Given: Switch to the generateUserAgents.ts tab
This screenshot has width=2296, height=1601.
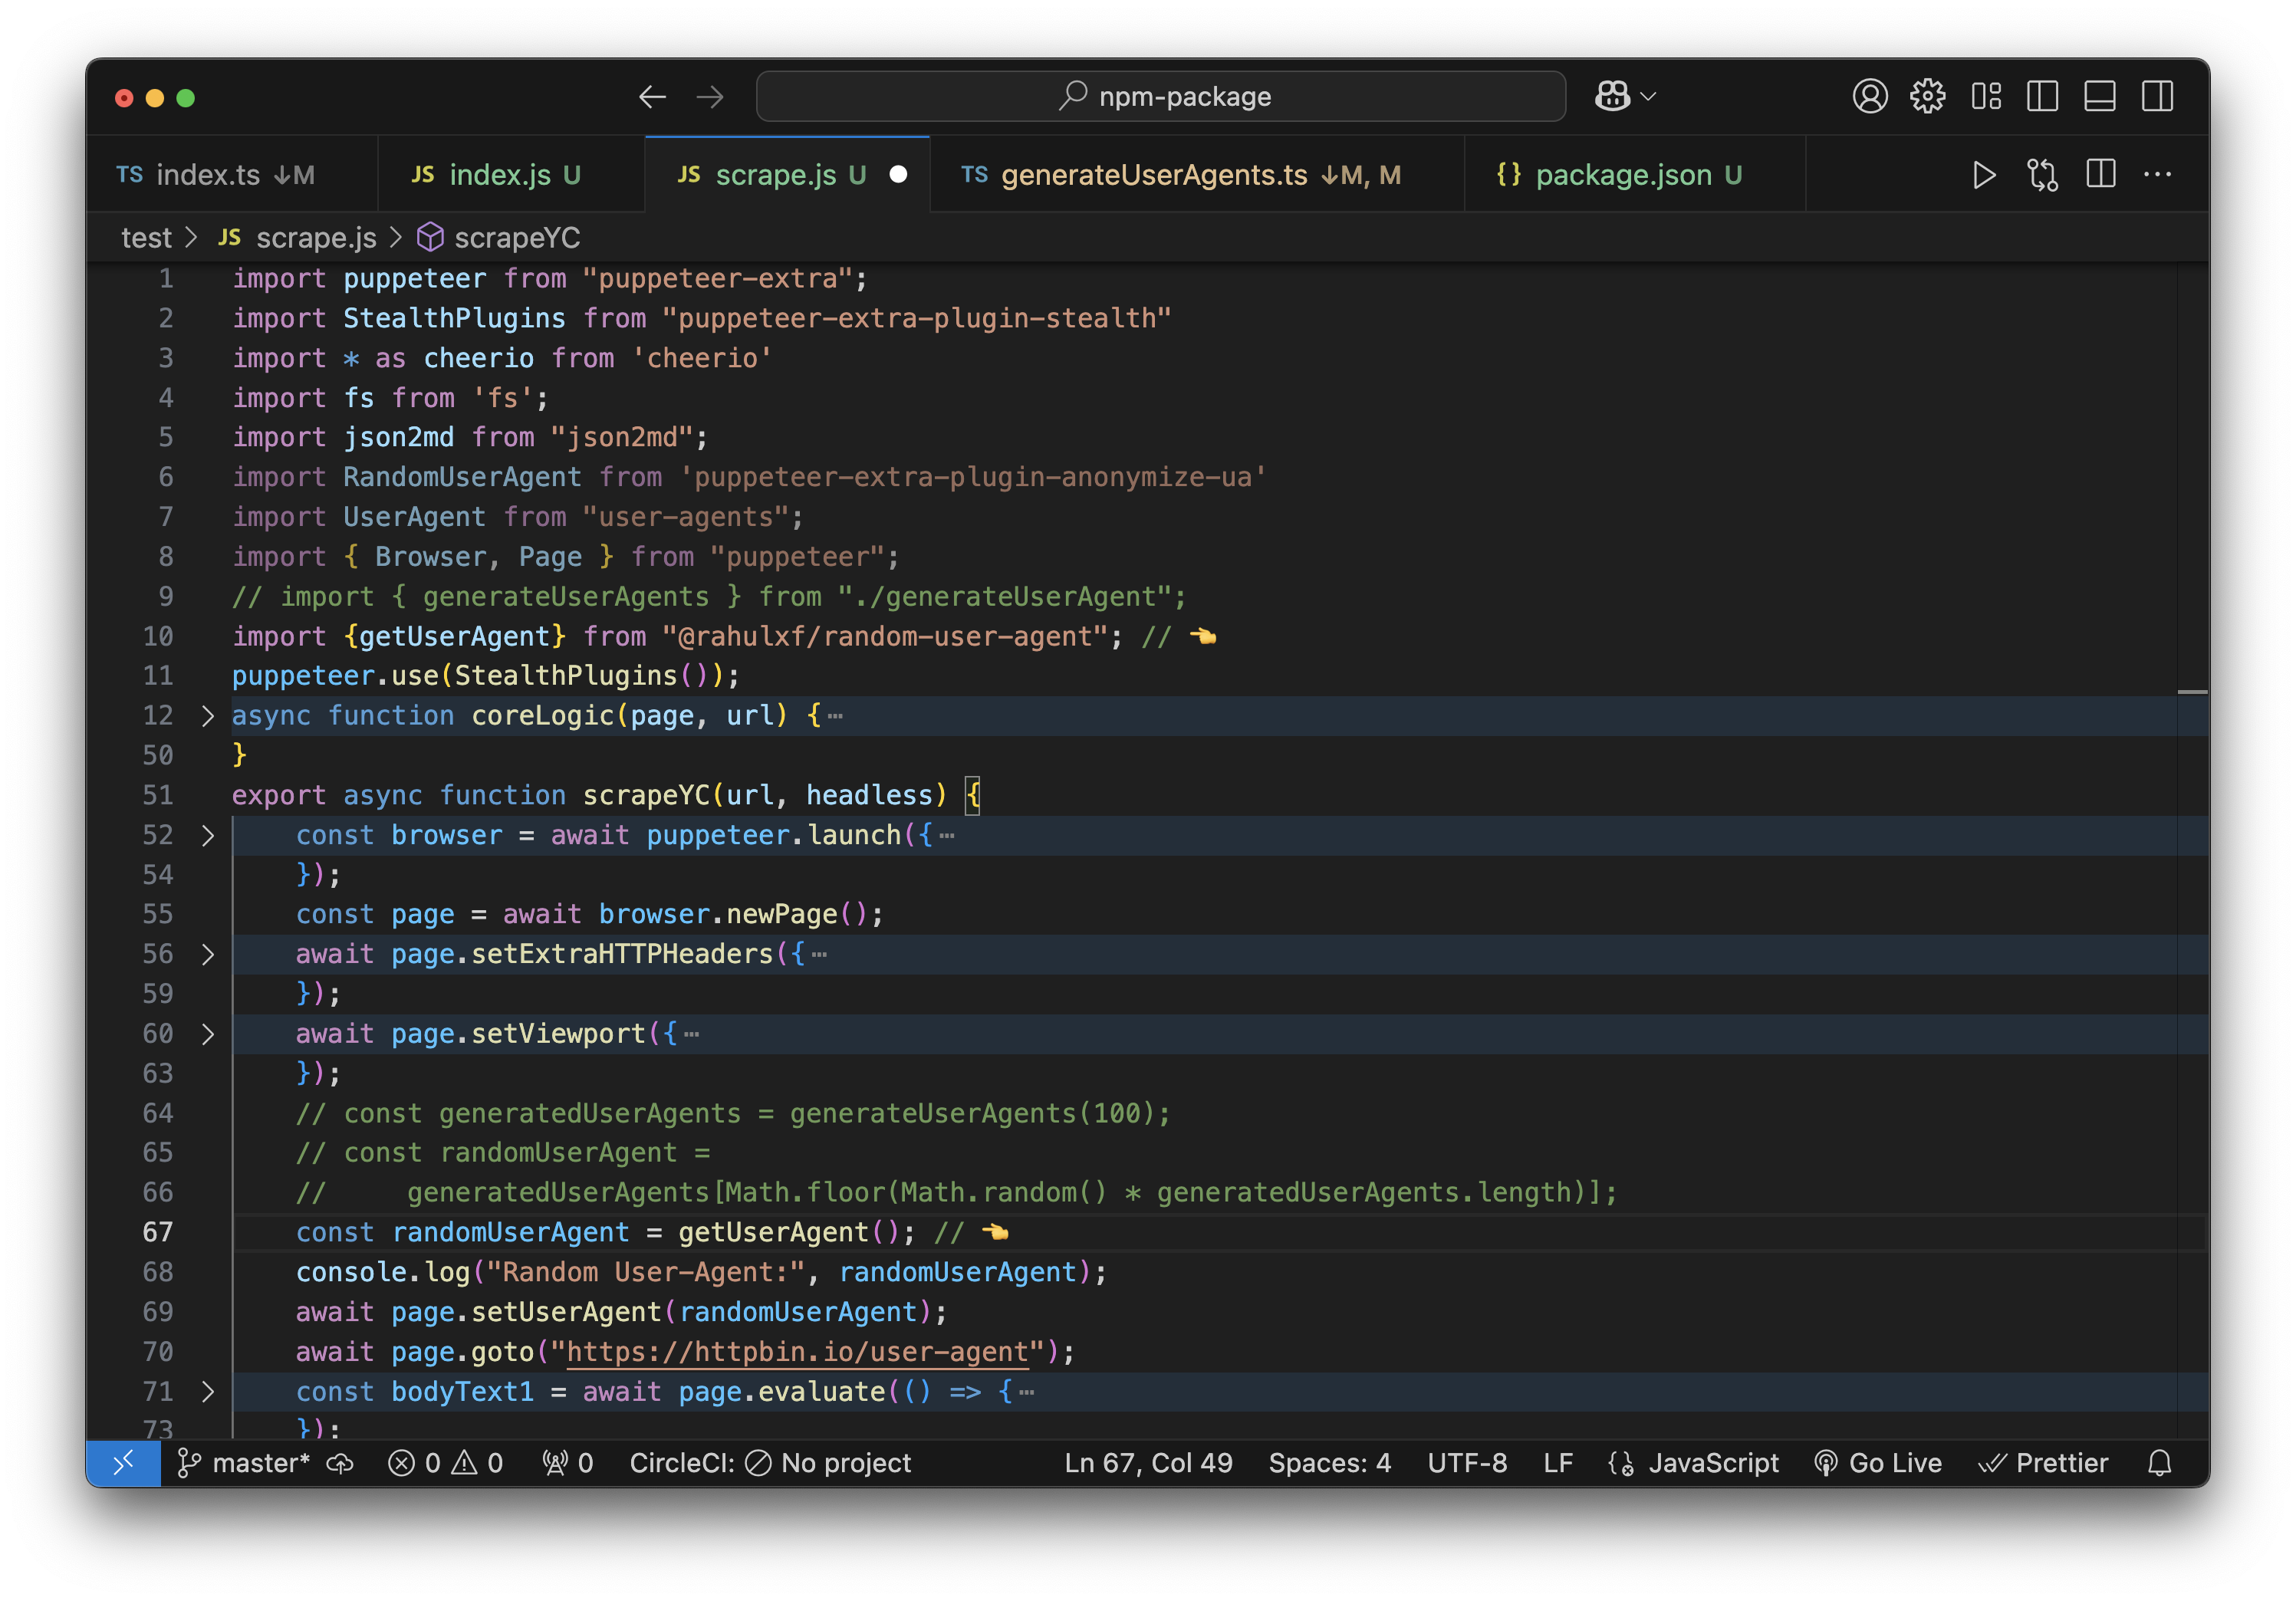Looking at the screenshot, I should click(x=1153, y=175).
